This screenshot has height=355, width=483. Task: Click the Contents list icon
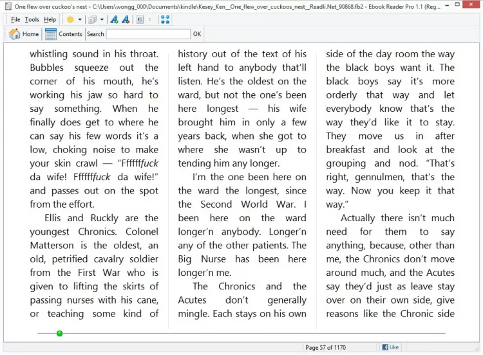pyautogui.click(x=51, y=34)
